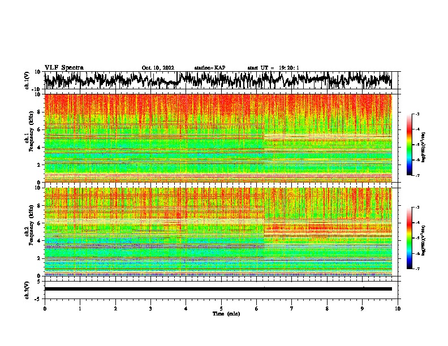
Task: Click the "4" tick on the Time axis
Action: pyautogui.click(x=186, y=309)
